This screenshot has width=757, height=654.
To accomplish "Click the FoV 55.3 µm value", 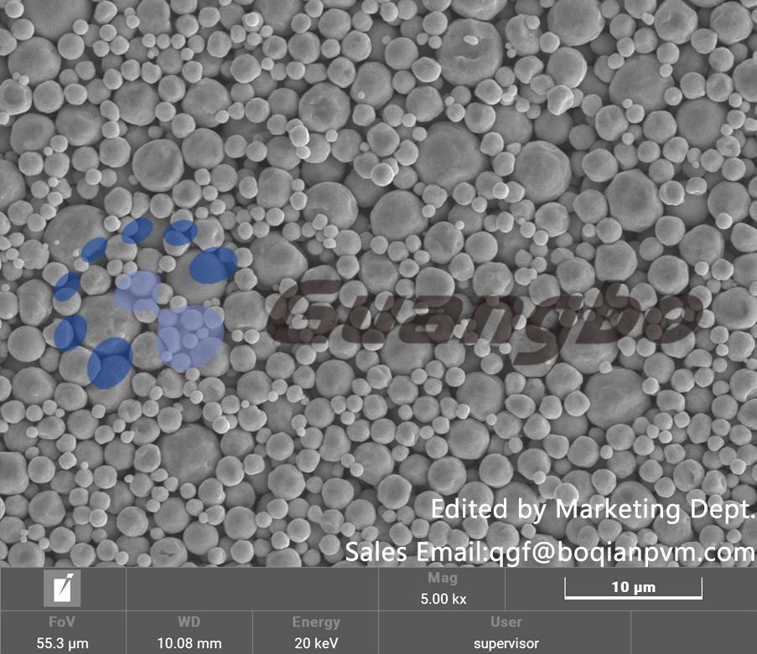I will 63,644.
